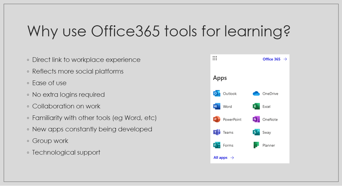Screen dimensions: 342x186
Task: Open the Office 365 link
Action: tap(271, 59)
